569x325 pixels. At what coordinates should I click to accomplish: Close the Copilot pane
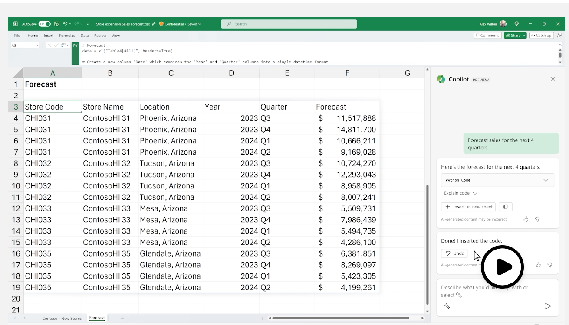(553, 79)
